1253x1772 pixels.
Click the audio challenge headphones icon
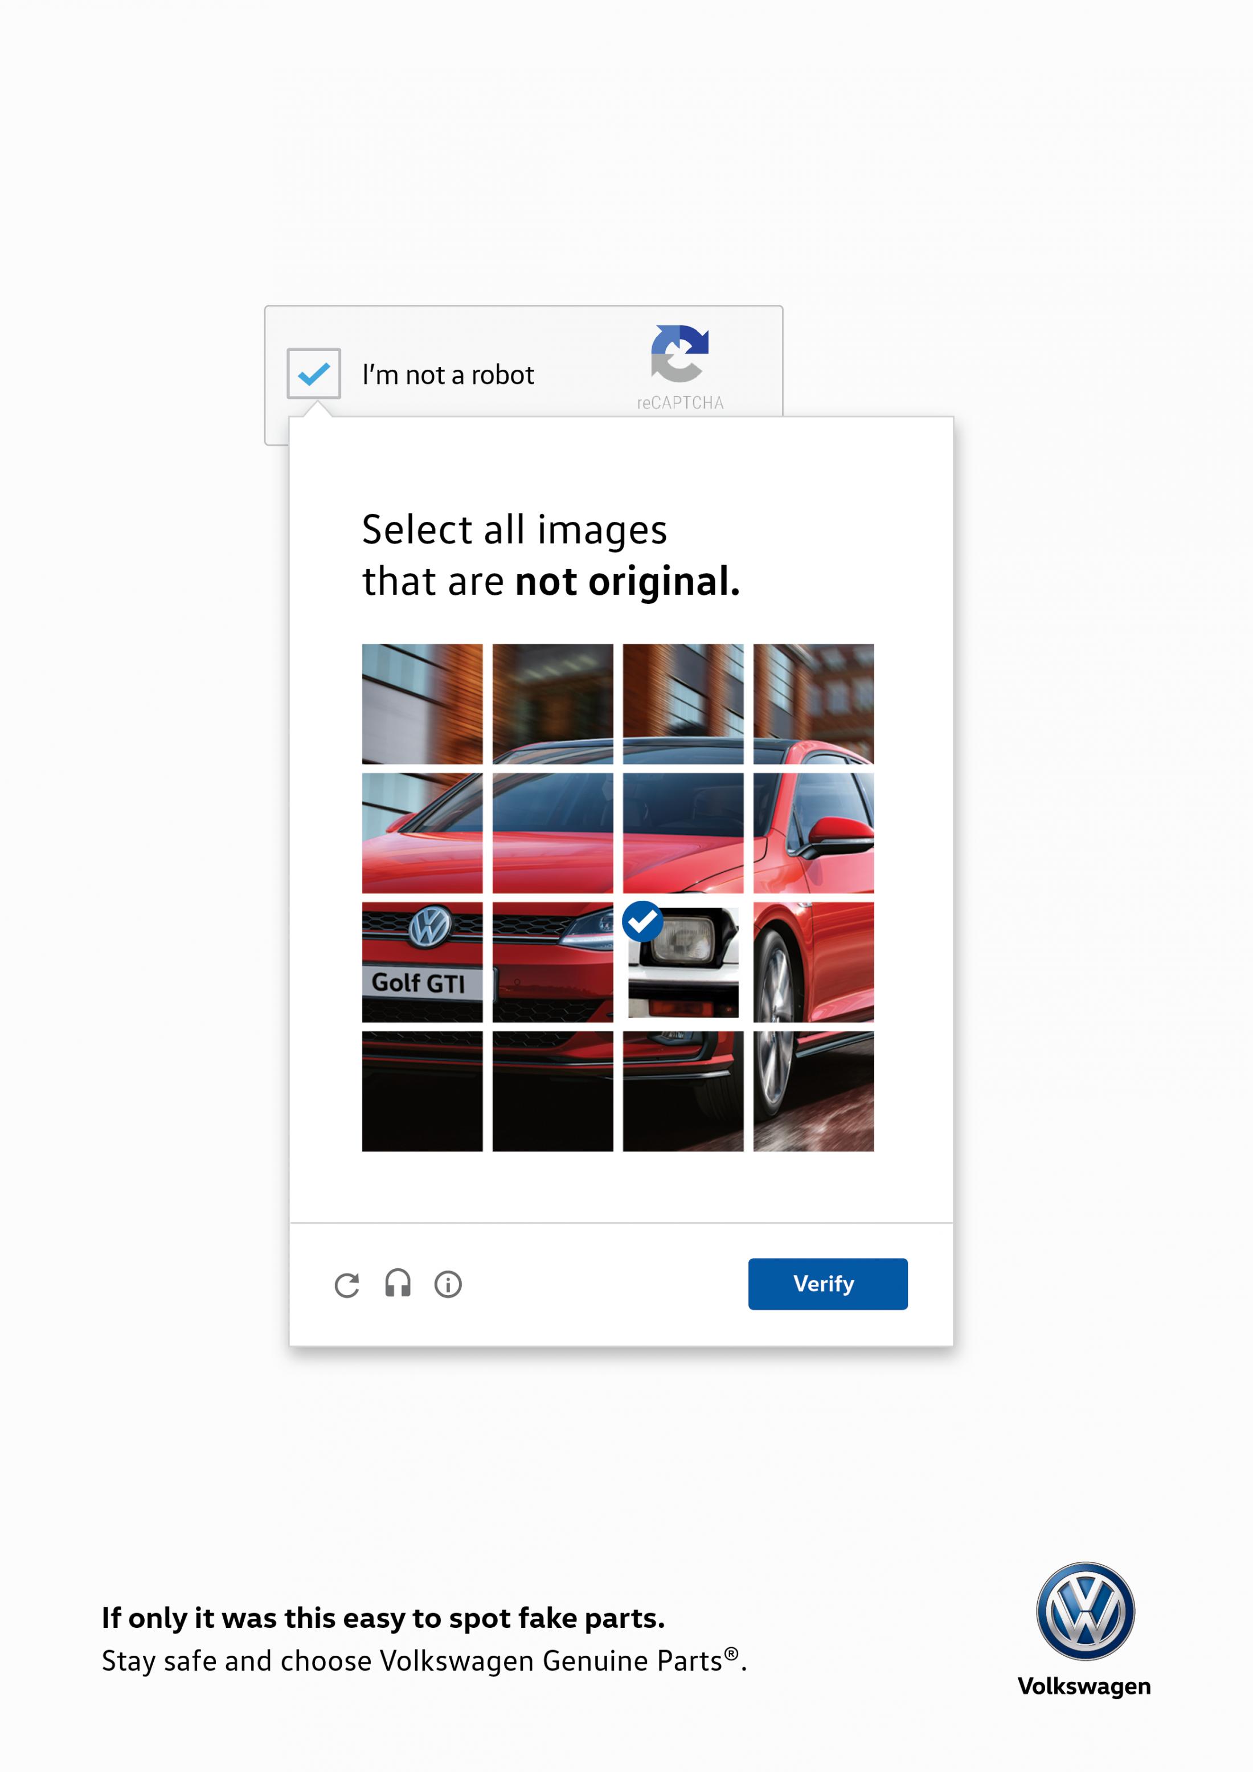pyautogui.click(x=398, y=1284)
